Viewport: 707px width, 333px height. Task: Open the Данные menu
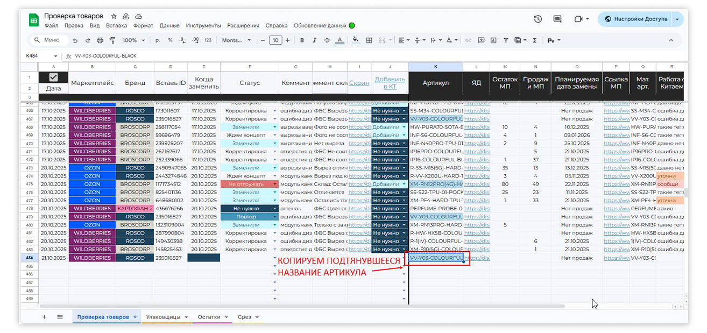[169, 25]
